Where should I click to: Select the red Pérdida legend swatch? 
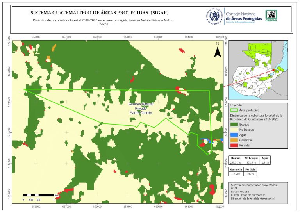(x=234, y=145)
